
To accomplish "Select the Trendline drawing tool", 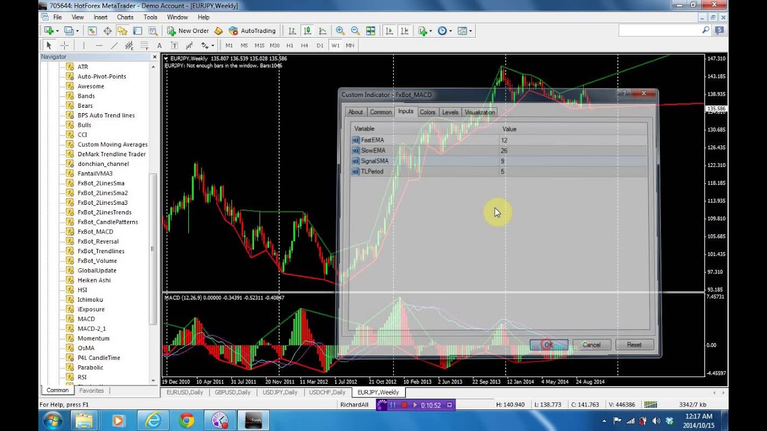I will point(114,45).
